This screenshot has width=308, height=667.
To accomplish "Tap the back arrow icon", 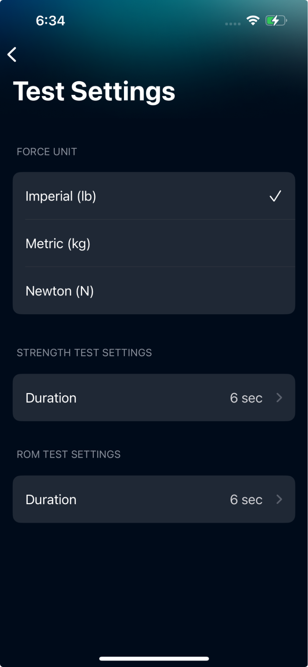I will tap(12, 54).
